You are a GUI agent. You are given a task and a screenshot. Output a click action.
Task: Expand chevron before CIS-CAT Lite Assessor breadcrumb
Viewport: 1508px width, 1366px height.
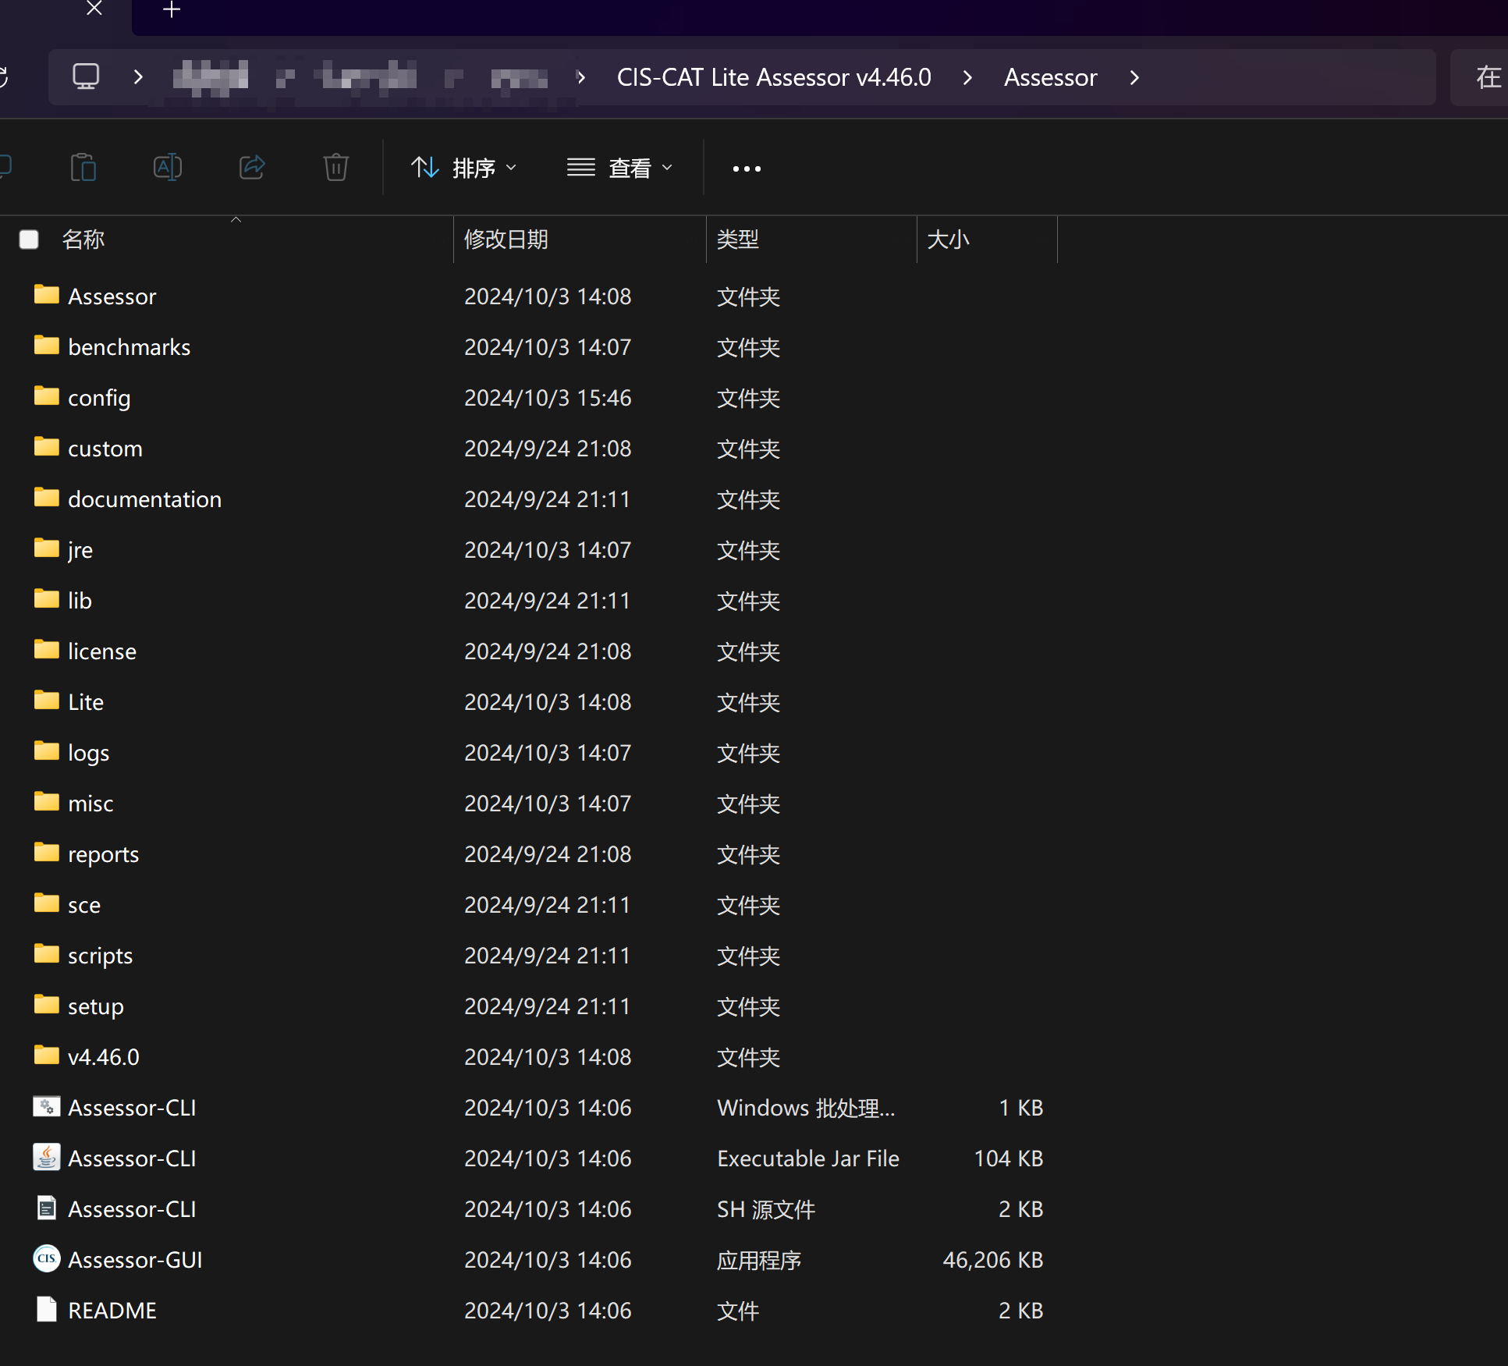(581, 77)
